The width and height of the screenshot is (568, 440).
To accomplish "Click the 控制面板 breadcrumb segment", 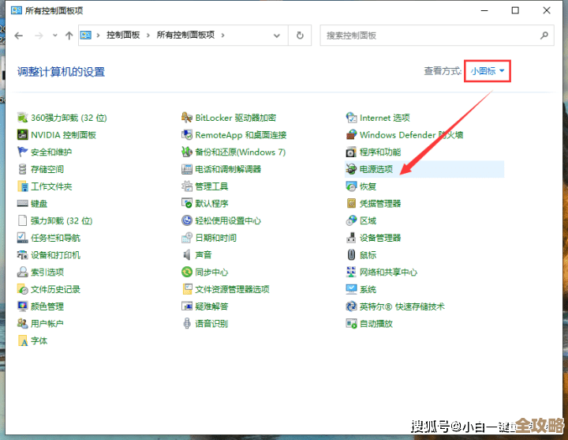I will [x=123, y=36].
